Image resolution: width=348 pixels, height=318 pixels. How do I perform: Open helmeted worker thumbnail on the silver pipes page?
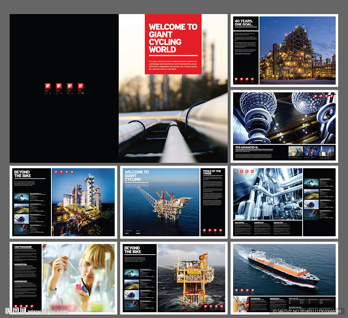pos(311,205)
